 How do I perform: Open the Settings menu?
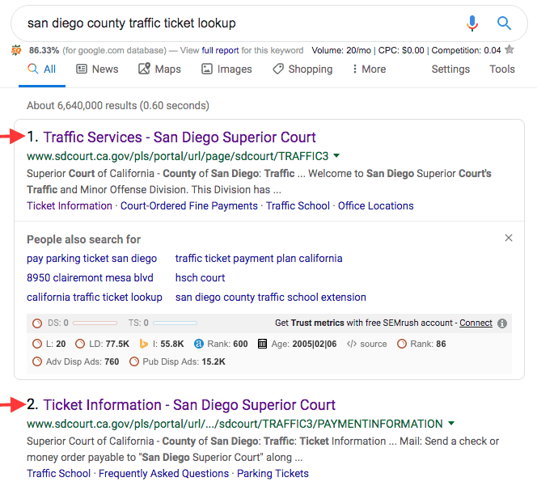tap(450, 70)
